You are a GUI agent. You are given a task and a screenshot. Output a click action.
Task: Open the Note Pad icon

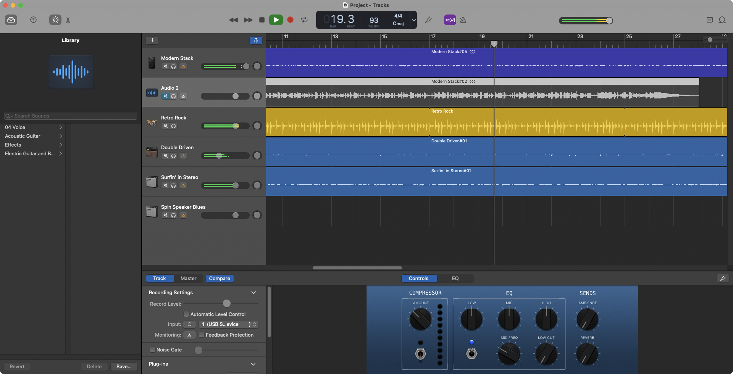[x=710, y=20]
